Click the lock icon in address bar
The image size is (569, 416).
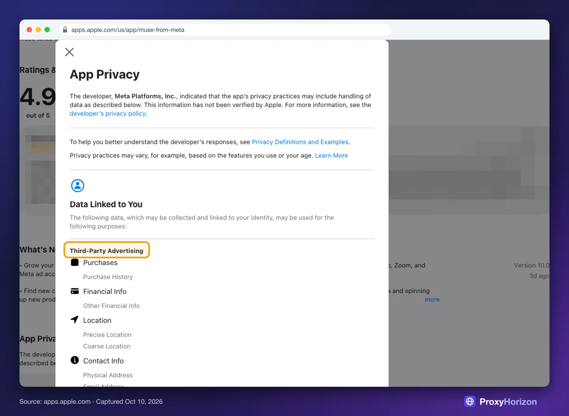coord(65,30)
